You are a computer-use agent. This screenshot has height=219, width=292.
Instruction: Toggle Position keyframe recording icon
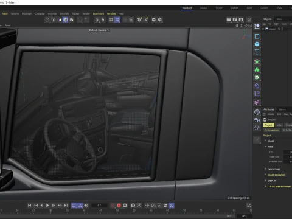pyautogui.click(x=147, y=206)
